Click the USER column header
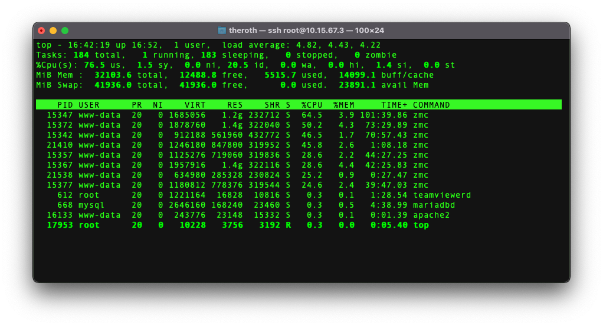Image resolution: width=603 pixels, height=326 pixels. [x=89, y=105]
